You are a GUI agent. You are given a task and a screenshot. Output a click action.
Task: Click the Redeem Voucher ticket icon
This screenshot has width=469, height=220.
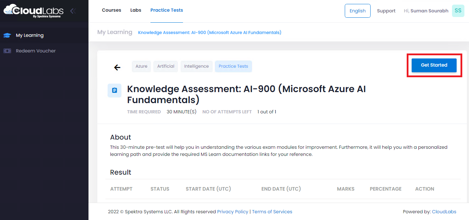point(7,51)
